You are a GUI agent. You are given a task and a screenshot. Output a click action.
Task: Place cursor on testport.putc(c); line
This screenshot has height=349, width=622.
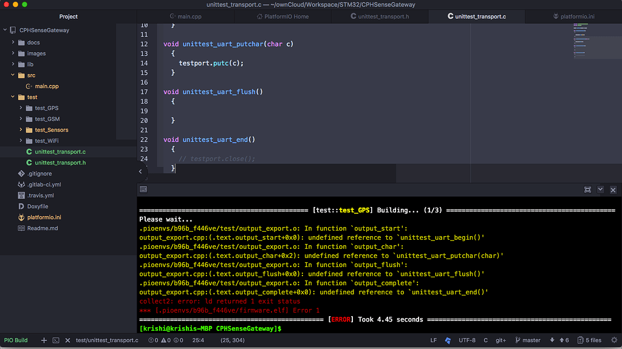coord(211,63)
